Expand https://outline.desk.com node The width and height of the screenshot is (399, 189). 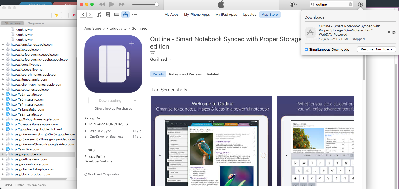click(x=3, y=159)
